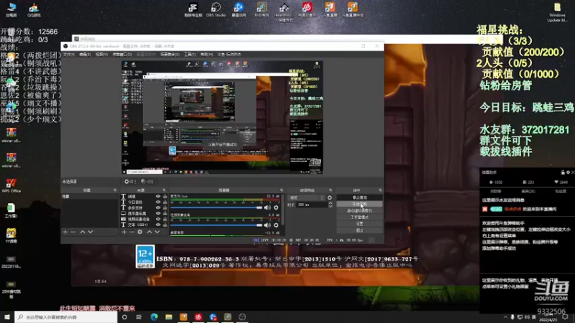The width and height of the screenshot is (575, 323).
Task: Open Douyu danmu assistant settings gear
Action: coord(568,172)
